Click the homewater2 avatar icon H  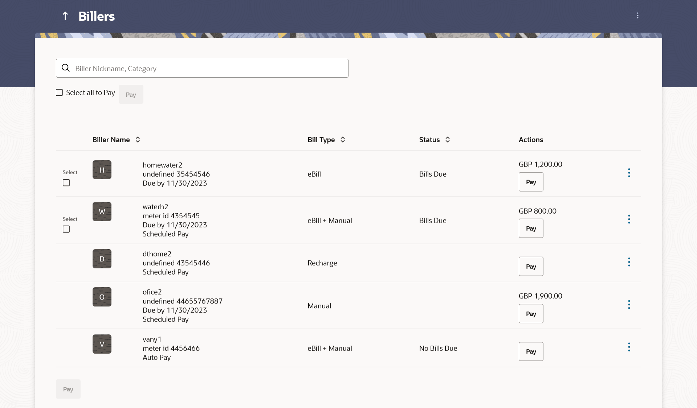point(102,170)
